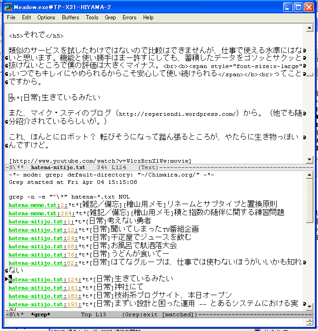Screen dimensions: 318x331
Task: Open the File menu
Action: pos(11,17)
